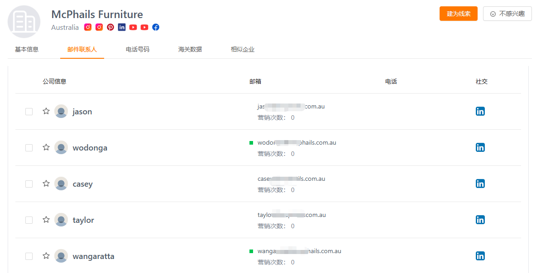This screenshot has height=273, width=536.
Task: Click wangaratta's avatar icon
Action: click(x=61, y=256)
